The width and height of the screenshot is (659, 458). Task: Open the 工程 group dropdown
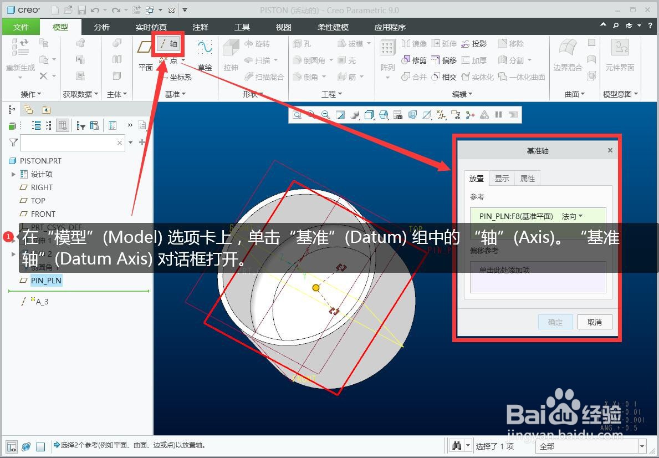(x=331, y=94)
